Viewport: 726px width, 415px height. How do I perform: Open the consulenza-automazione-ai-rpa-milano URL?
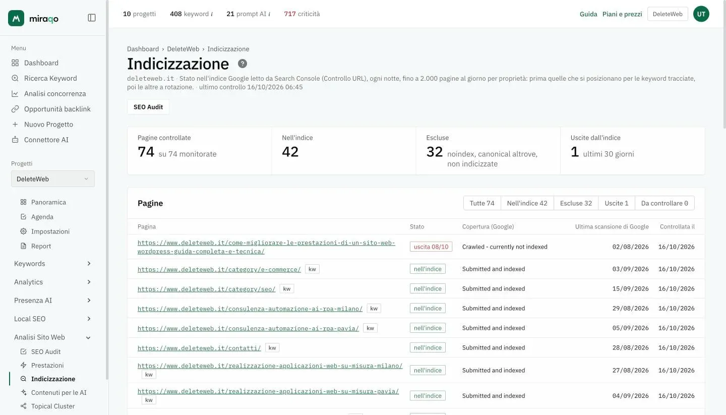tap(250, 309)
